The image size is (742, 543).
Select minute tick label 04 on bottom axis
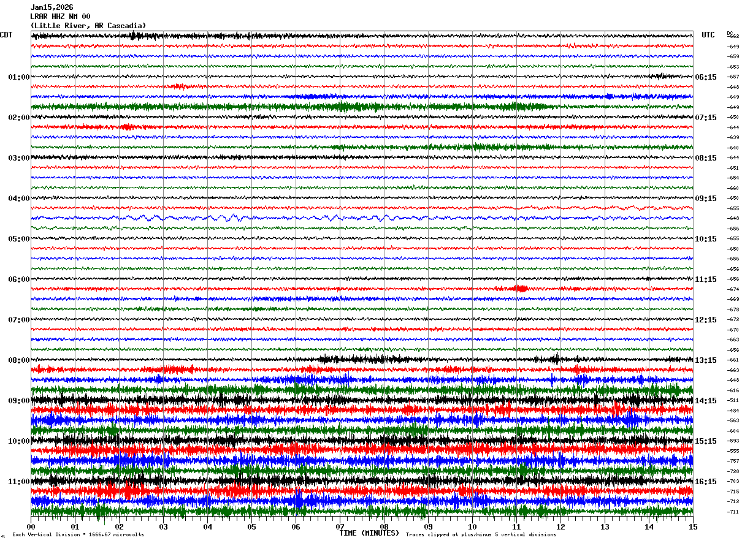tap(208, 526)
